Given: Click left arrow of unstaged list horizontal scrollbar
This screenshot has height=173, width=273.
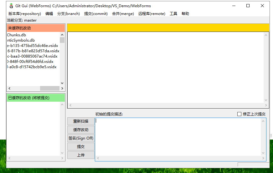Looking at the screenshot, I should (x=9, y=89).
